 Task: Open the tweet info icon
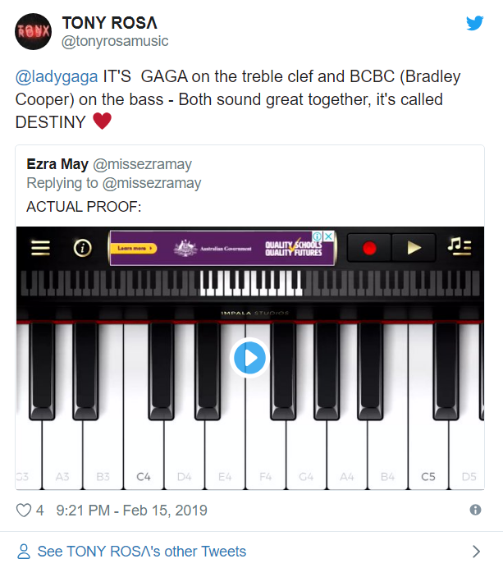(x=475, y=510)
